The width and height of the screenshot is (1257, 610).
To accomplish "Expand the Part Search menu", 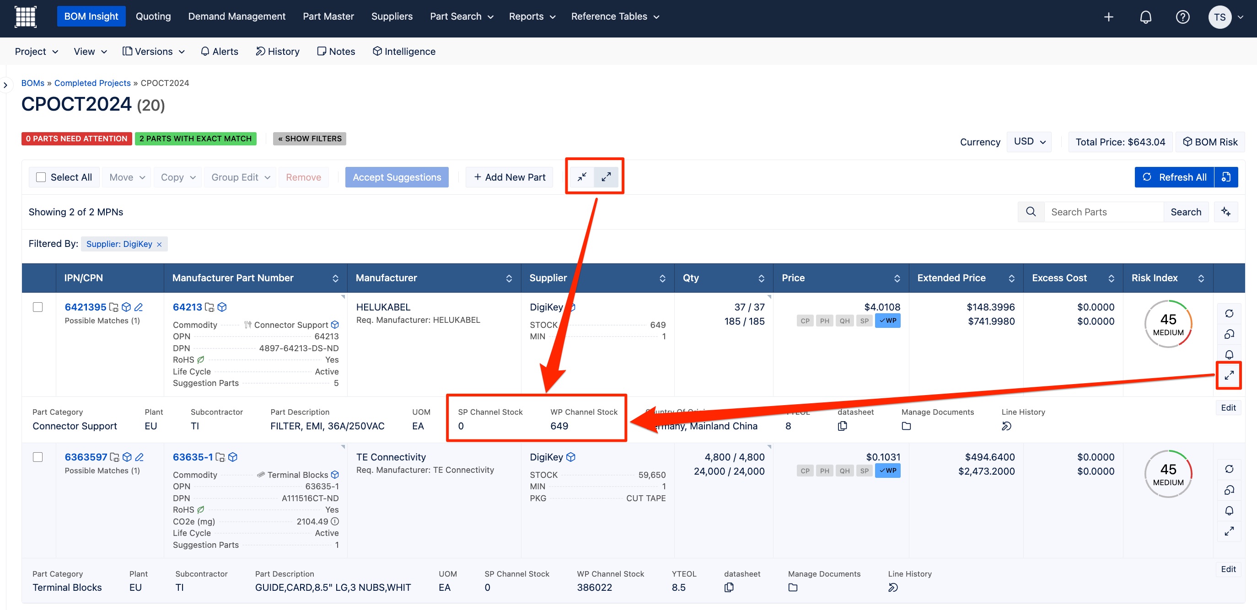I will click(462, 16).
